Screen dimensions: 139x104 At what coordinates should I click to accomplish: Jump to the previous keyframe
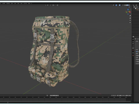point(52,96)
